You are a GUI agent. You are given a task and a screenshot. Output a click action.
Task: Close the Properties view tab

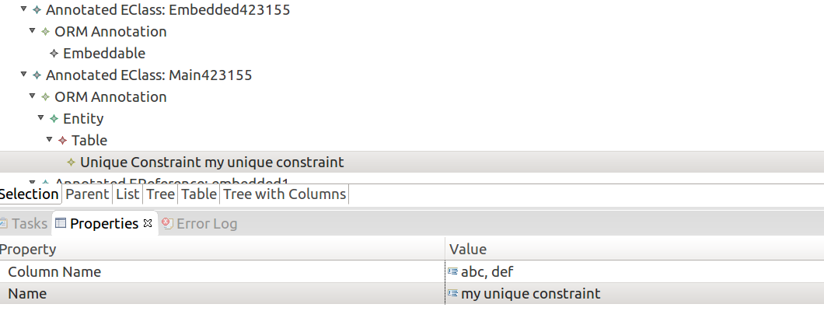click(x=148, y=223)
